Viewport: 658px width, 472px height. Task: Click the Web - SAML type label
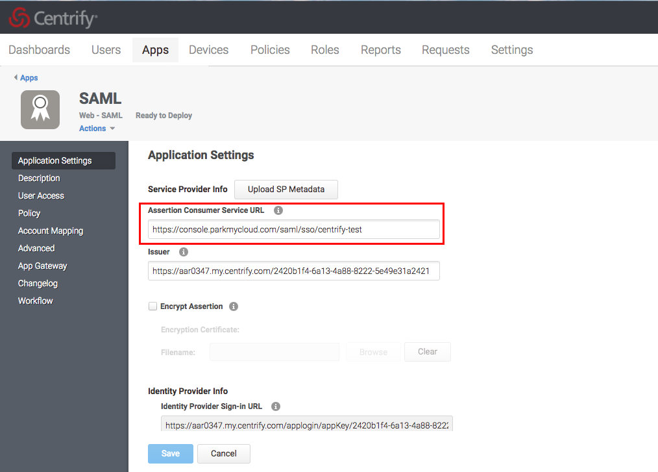pos(101,116)
